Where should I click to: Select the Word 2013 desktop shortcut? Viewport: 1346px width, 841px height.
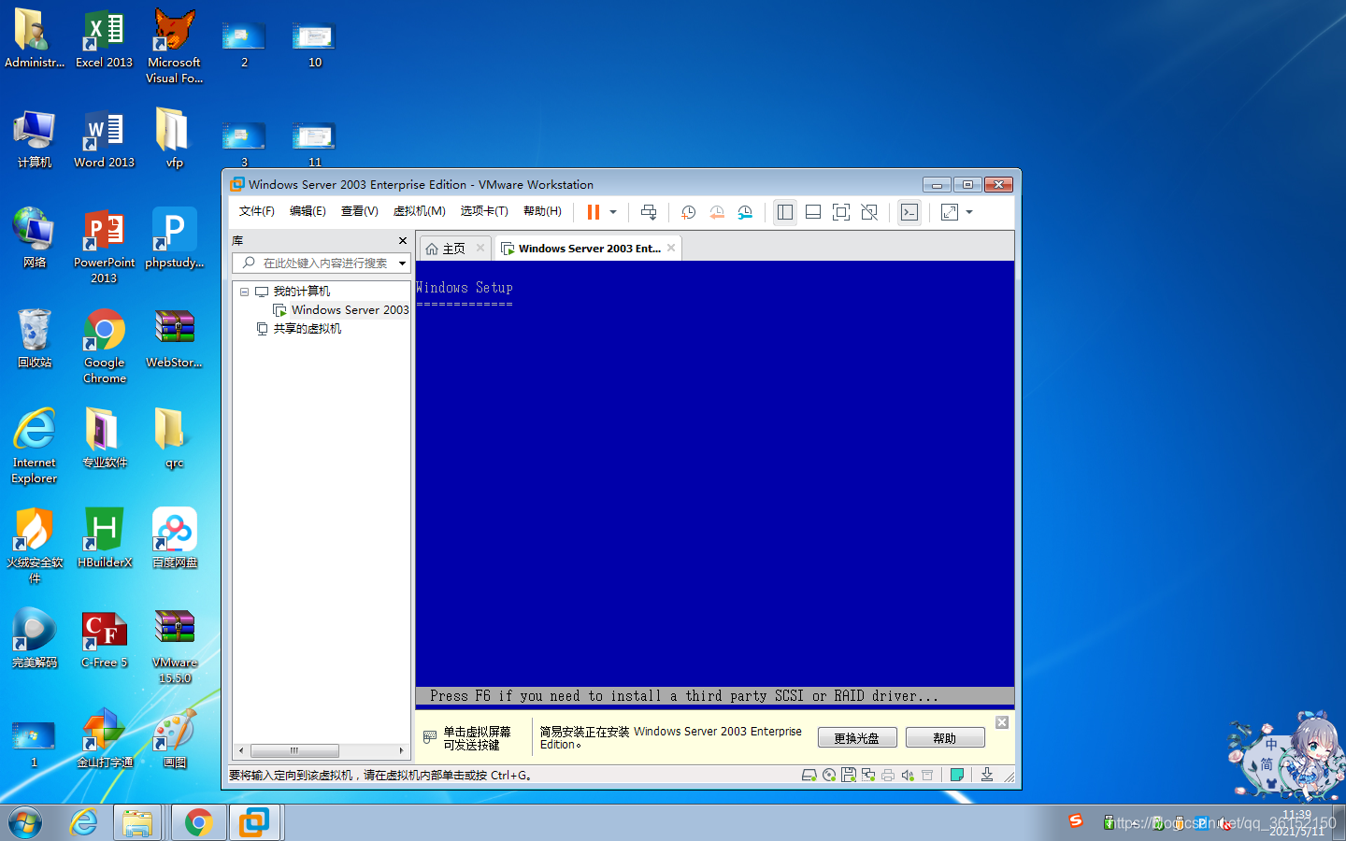click(104, 139)
